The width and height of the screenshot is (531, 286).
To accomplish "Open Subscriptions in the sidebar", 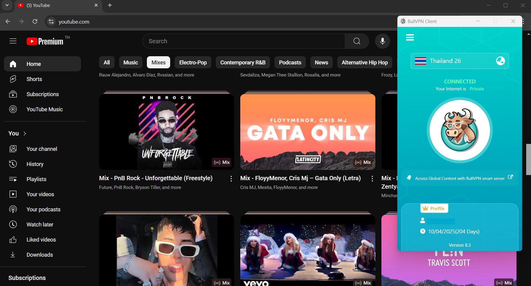I will [x=42, y=94].
